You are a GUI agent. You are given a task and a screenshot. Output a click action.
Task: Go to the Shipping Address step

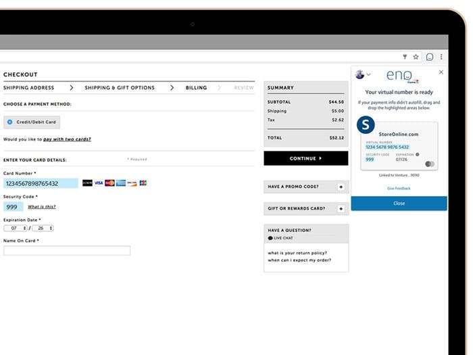pyautogui.click(x=29, y=88)
